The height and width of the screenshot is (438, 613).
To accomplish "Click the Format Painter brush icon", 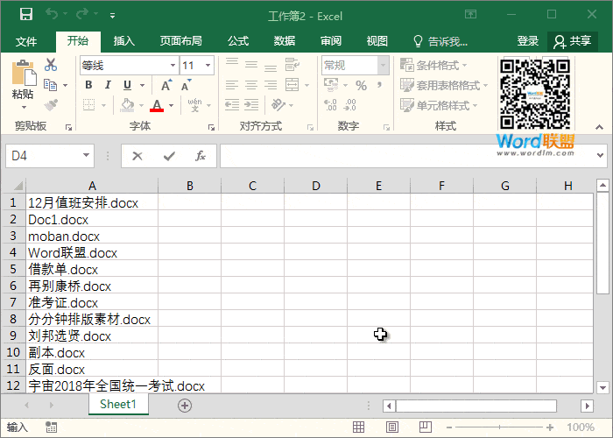I will click(x=51, y=105).
